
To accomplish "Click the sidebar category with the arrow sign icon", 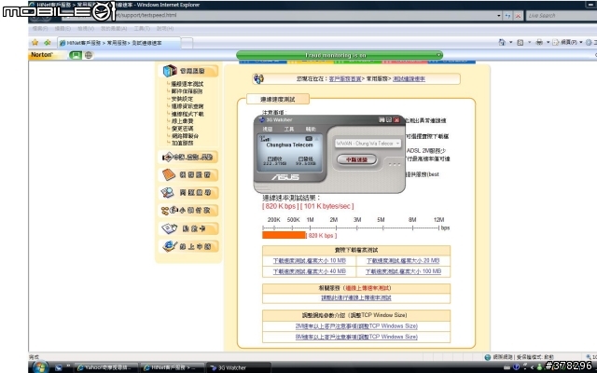I will tap(168, 157).
